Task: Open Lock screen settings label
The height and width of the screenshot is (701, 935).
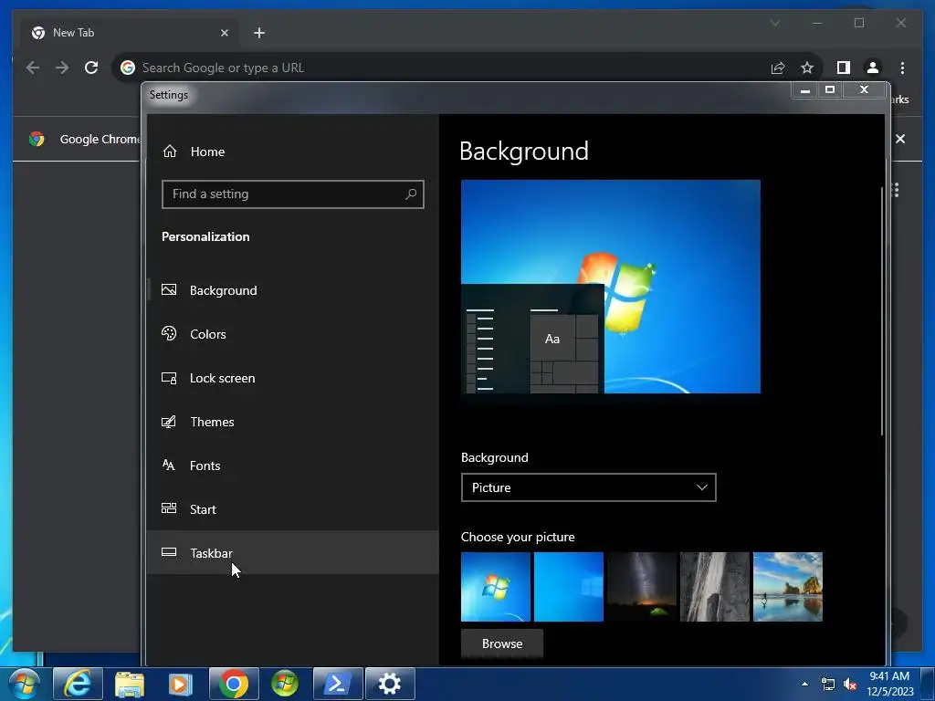Action: (x=223, y=379)
